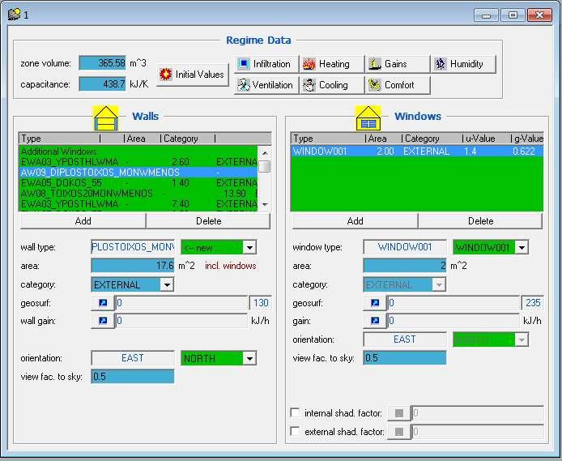Viewport: 562px width, 461px height.
Task: Click wall orientation EAST field
Action: pyautogui.click(x=133, y=358)
